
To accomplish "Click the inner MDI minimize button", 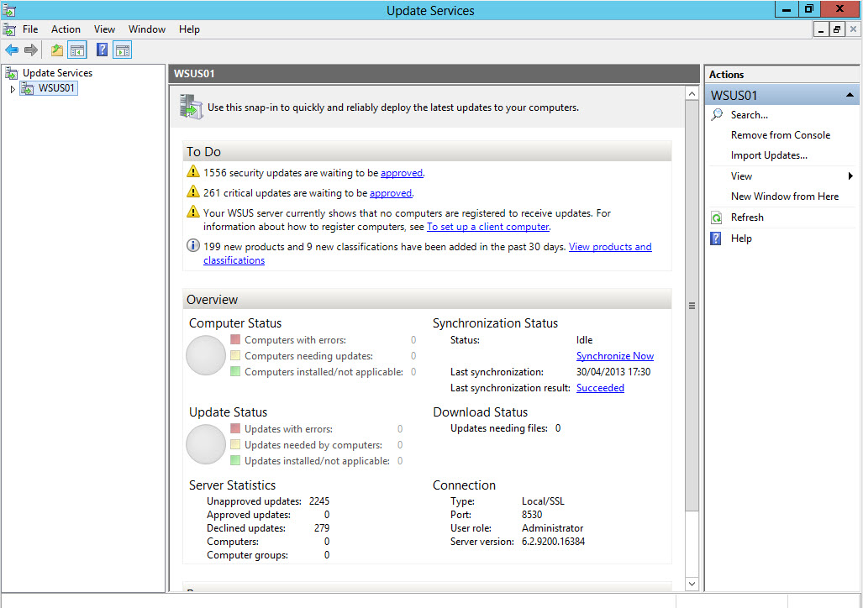I will [821, 29].
